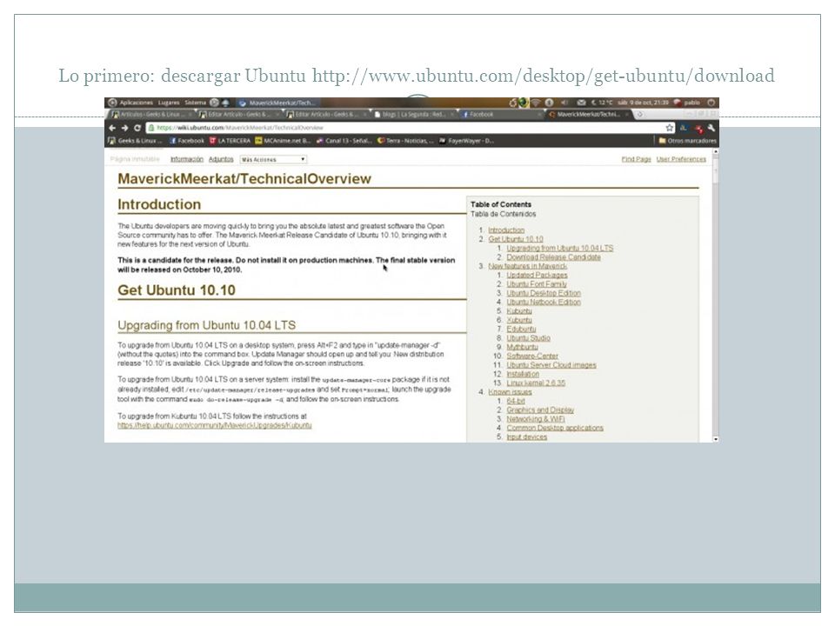Open the mail envelope indicator
The height and width of the screenshot is (626, 835).
click(581, 103)
